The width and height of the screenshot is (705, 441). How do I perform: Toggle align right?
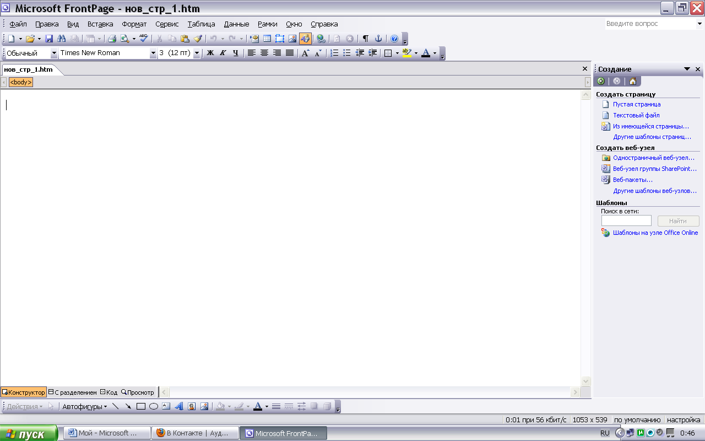[x=277, y=53]
